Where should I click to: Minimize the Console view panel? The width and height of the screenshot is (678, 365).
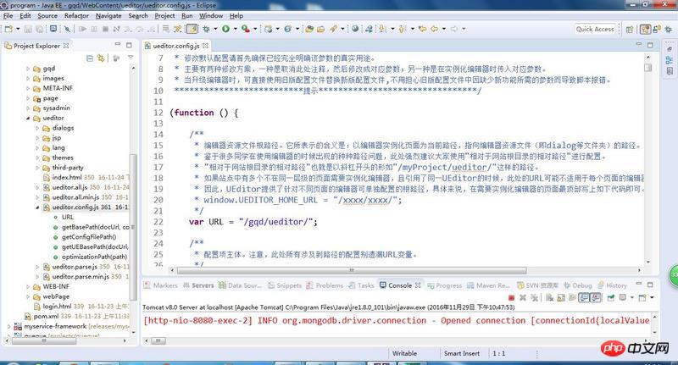[x=639, y=285]
